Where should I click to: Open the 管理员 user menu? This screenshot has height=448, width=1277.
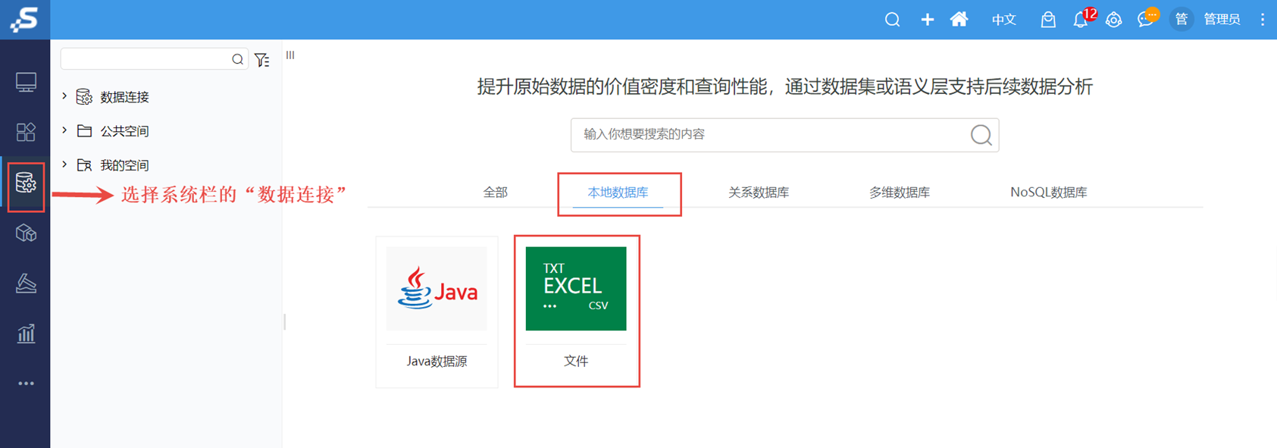pyautogui.click(x=1222, y=20)
